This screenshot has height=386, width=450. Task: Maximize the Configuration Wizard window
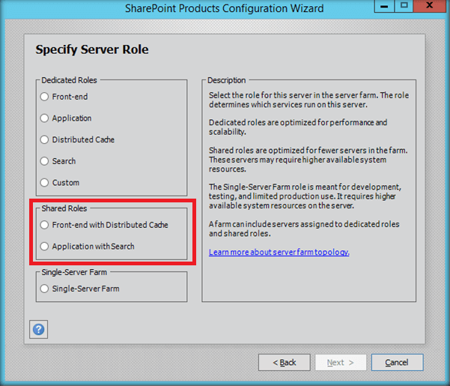pos(404,6)
